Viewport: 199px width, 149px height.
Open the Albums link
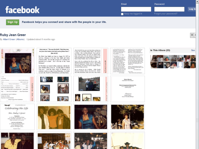[20, 39]
